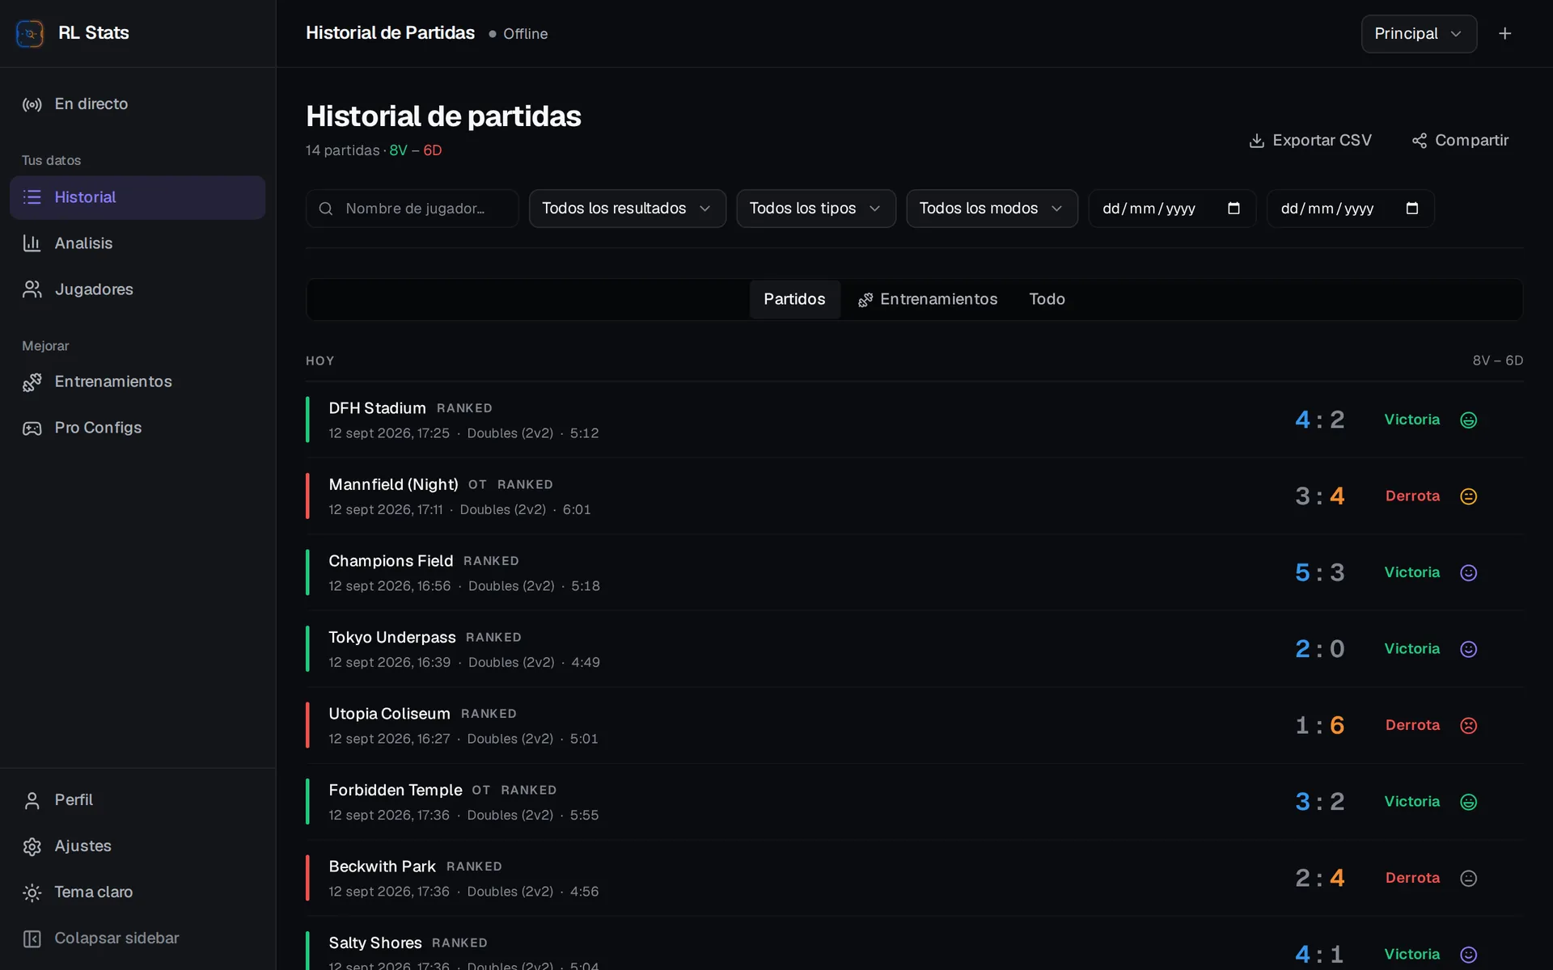The image size is (1553, 970).
Task: Open the Salty Shores match
Action: tap(914, 944)
